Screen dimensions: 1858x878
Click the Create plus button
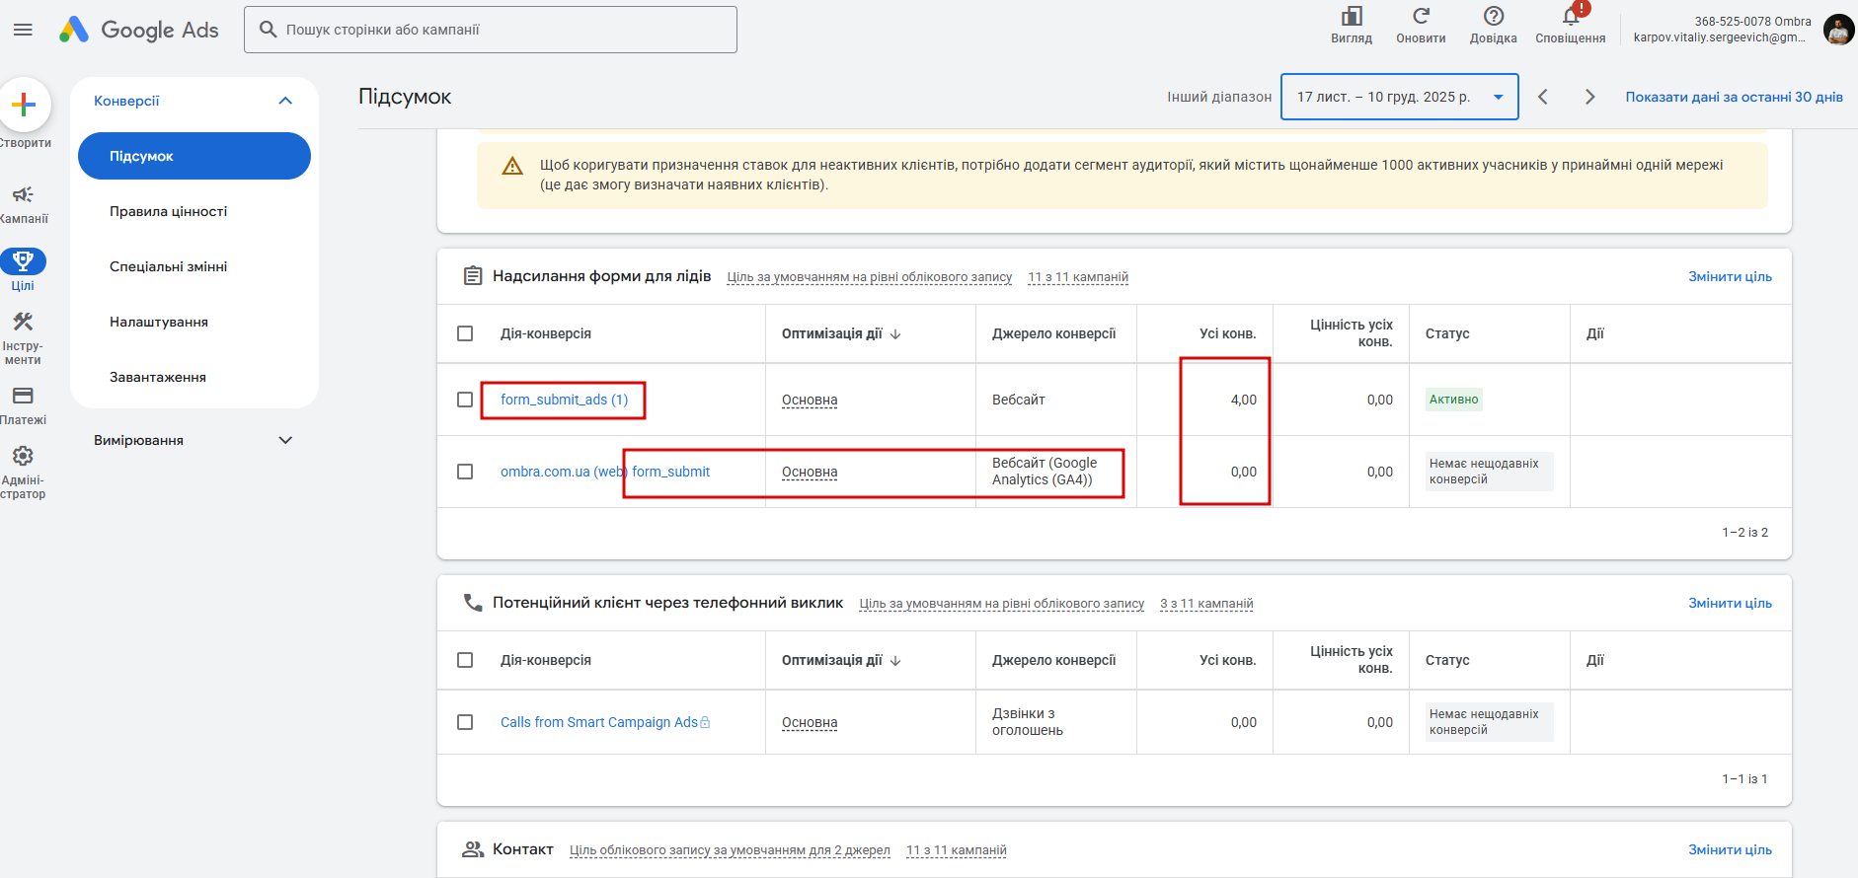24,105
